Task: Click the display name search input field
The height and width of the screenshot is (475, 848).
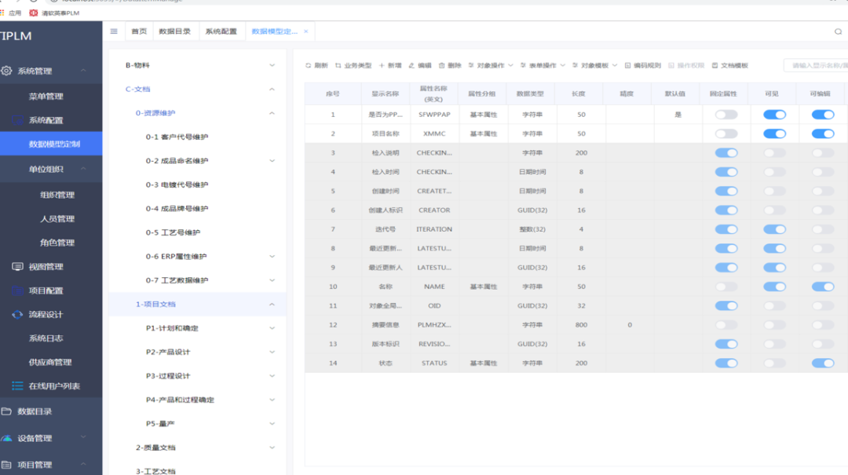Action: tap(816, 65)
